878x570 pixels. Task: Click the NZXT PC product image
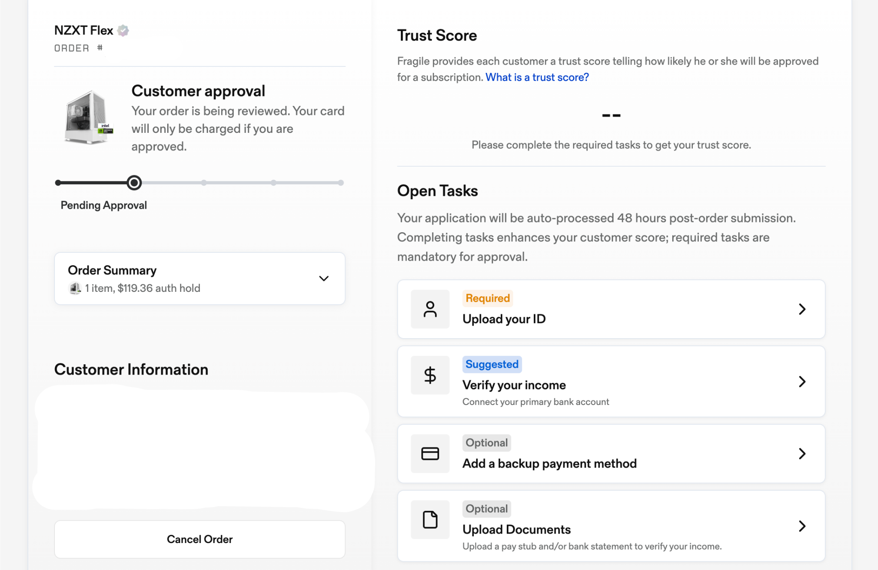pyautogui.click(x=89, y=117)
